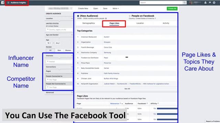Open the Gerber page link
This screenshot has width=220, height=123.
click(x=106, y=68)
